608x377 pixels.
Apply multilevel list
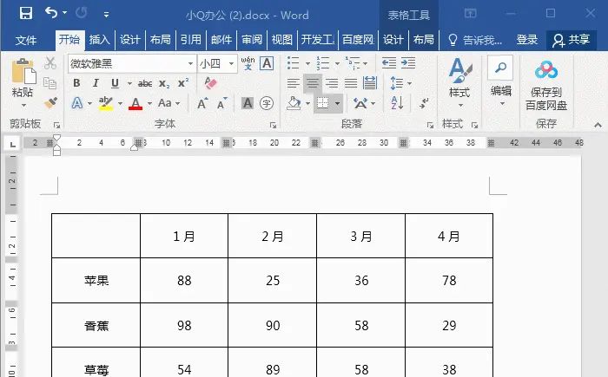point(353,63)
